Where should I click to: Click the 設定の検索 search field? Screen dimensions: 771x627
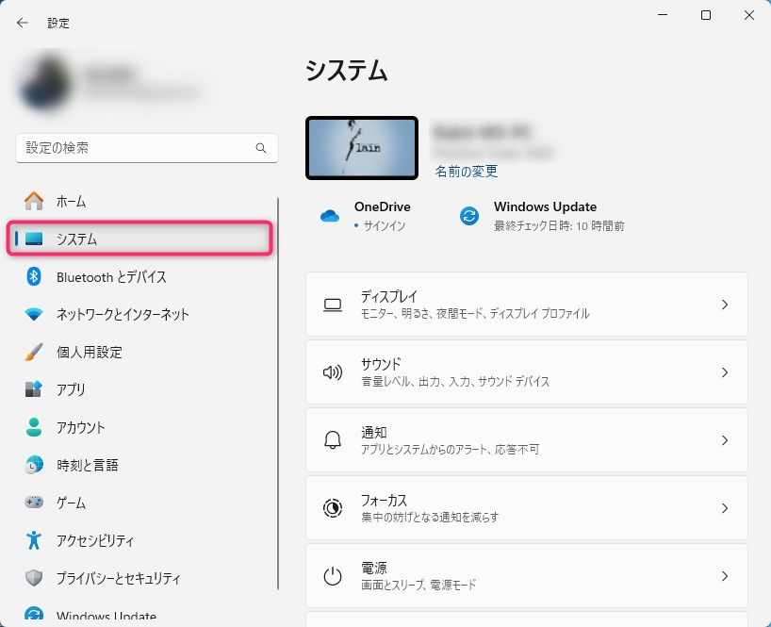coord(137,148)
